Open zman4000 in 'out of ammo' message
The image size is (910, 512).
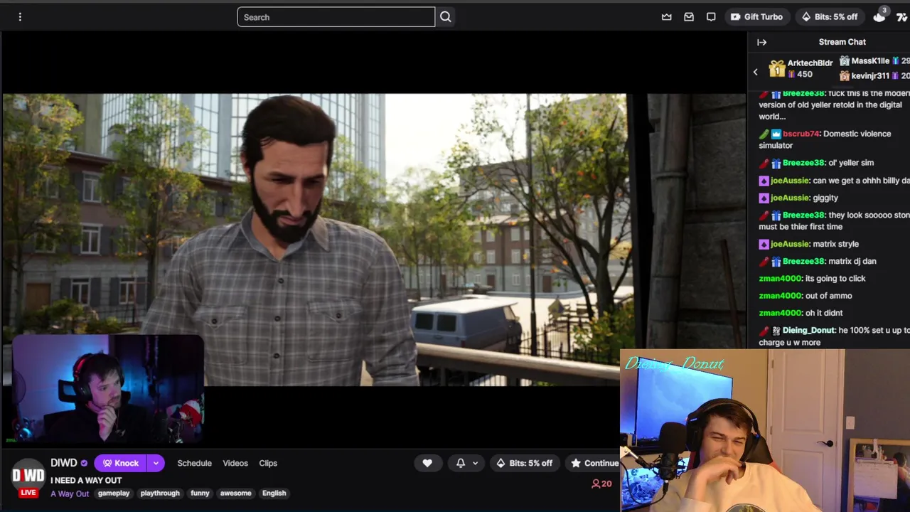pos(781,296)
